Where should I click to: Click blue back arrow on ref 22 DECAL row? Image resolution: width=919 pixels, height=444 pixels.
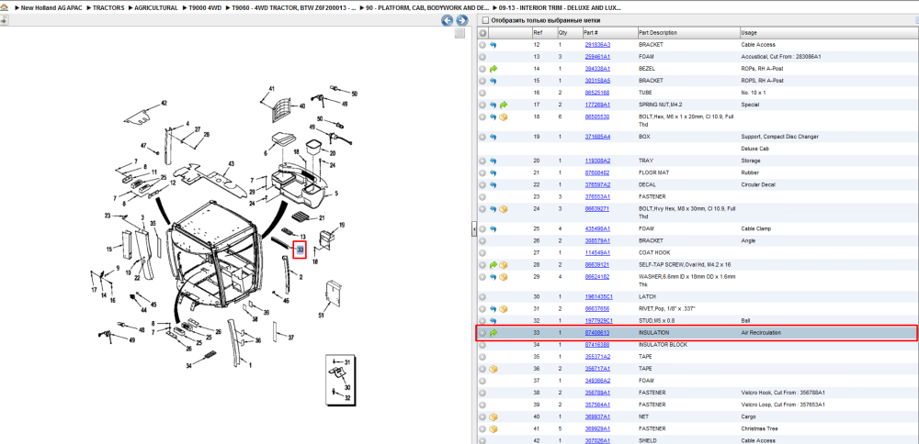(493, 185)
